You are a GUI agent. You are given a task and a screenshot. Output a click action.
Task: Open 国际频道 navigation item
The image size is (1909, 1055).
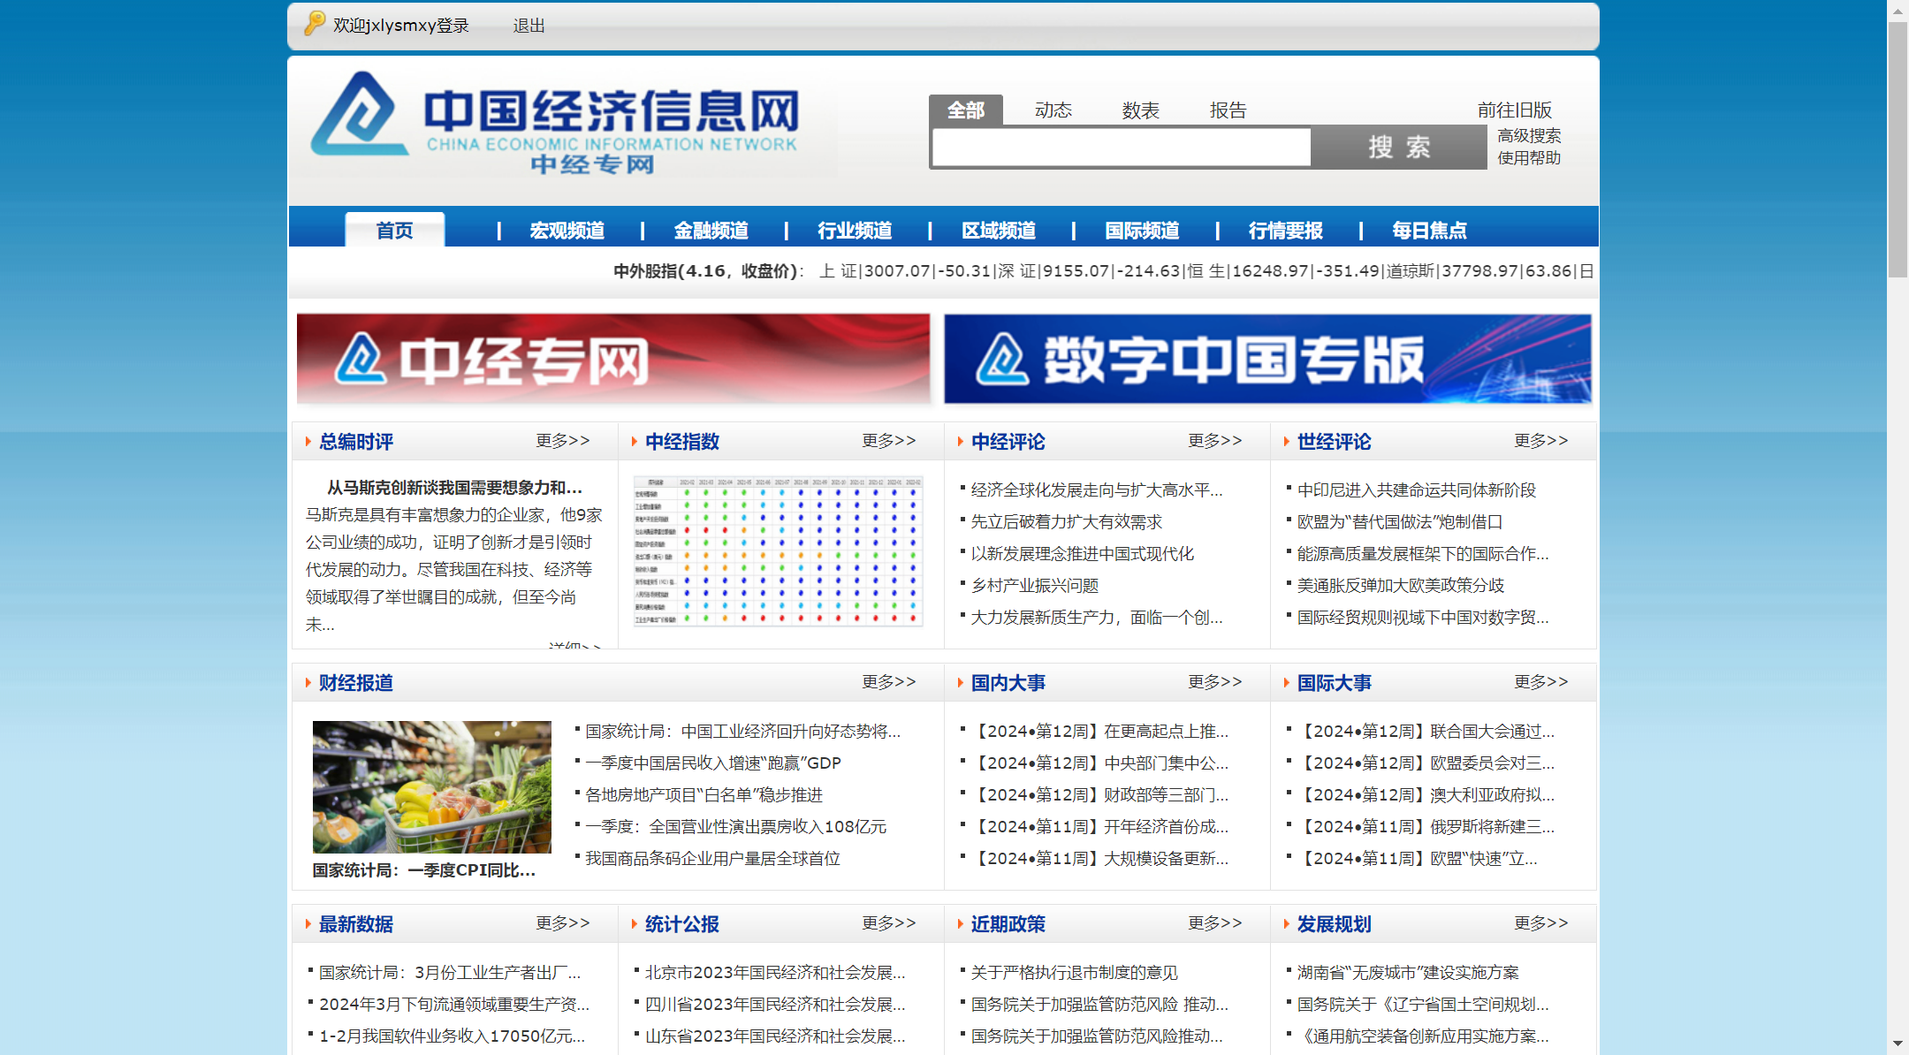(x=1142, y=230)
